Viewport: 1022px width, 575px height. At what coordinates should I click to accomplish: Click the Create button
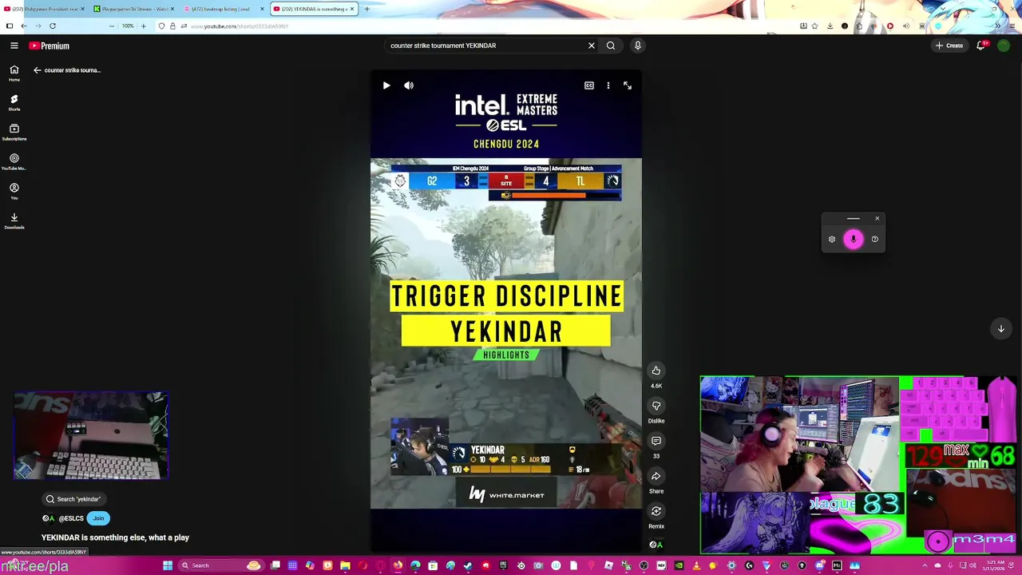[x=950, y=46]
